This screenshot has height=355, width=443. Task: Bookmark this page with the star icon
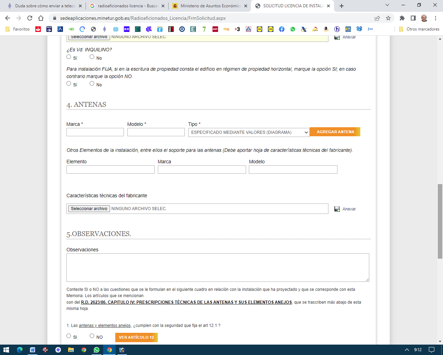[388, 18]
